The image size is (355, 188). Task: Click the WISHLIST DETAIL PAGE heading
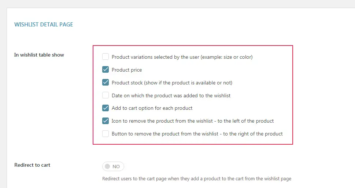pyautogui.click(x=44, y=25)
